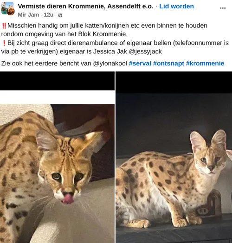Click the @ylonakool mention text
Screen dimensions: 232x243
[110, 64]
